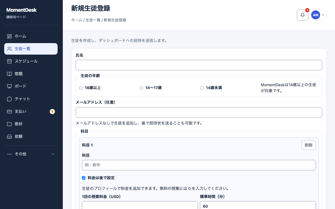Click the 削除 button for 科目 1
The width and height of the screenshot is (335, 209).
coord(309,145)
